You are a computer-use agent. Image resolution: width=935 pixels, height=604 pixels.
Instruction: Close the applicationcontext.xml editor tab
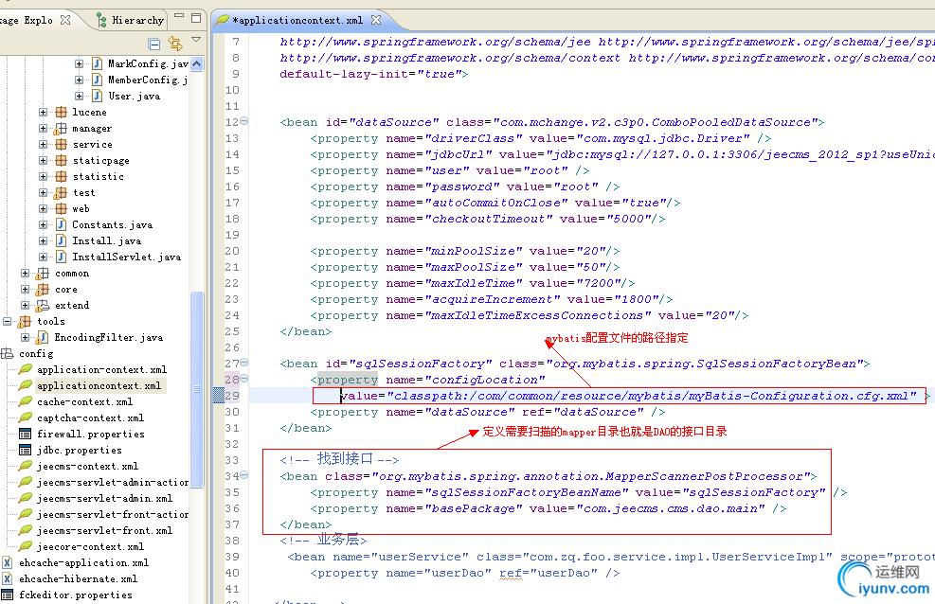pos(376,20)
